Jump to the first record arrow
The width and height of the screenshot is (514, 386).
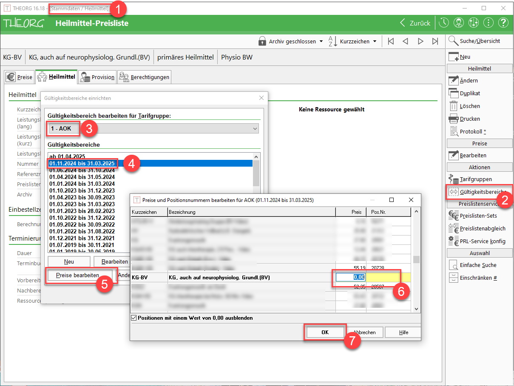pos(391,41)
